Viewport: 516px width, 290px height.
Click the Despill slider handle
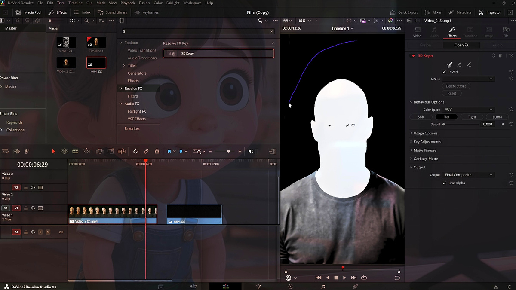tap(444, 124)
